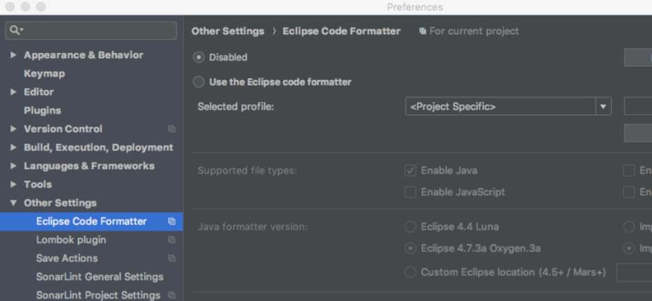Click inside the settings search field
Viewport: 652px width, 301px height.
click(91, 31)
